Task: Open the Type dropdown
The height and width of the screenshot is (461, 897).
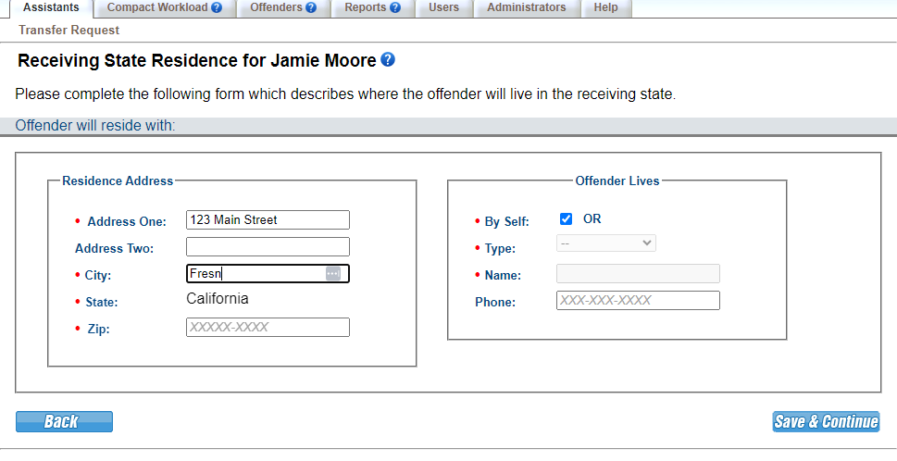Action: [x=605, y=243]
